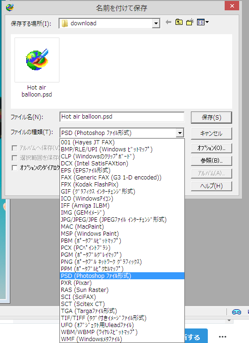Click the three-dots icon at bottom right

tap(222, 336)
